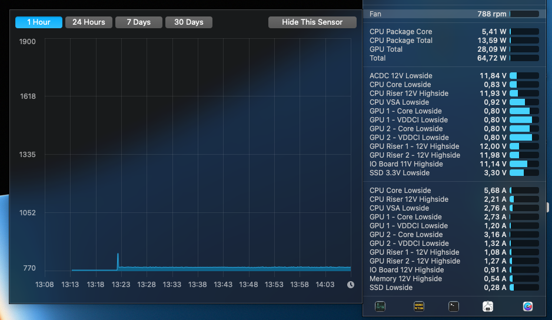Open the System Information icon
This screenshot has height=320, width=552.
[x=488, y=306]
